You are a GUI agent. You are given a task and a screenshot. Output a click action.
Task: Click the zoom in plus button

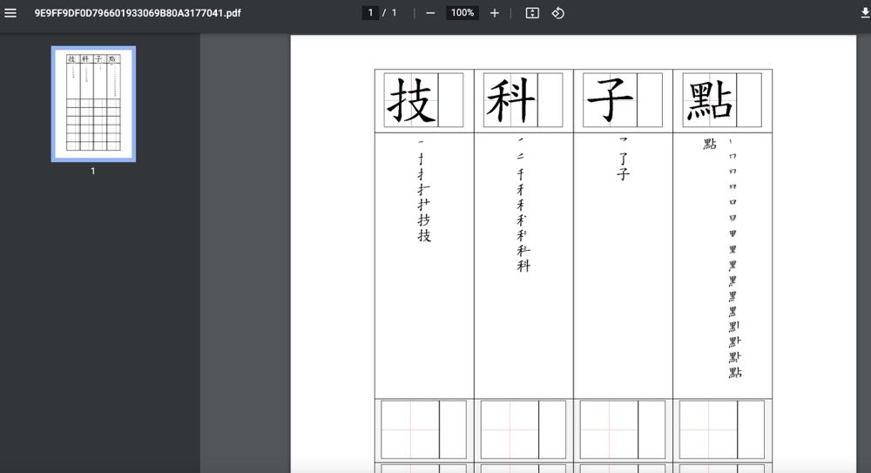point(495,13)
